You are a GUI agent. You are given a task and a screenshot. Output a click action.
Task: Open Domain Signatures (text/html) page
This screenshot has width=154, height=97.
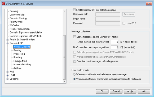25,36
